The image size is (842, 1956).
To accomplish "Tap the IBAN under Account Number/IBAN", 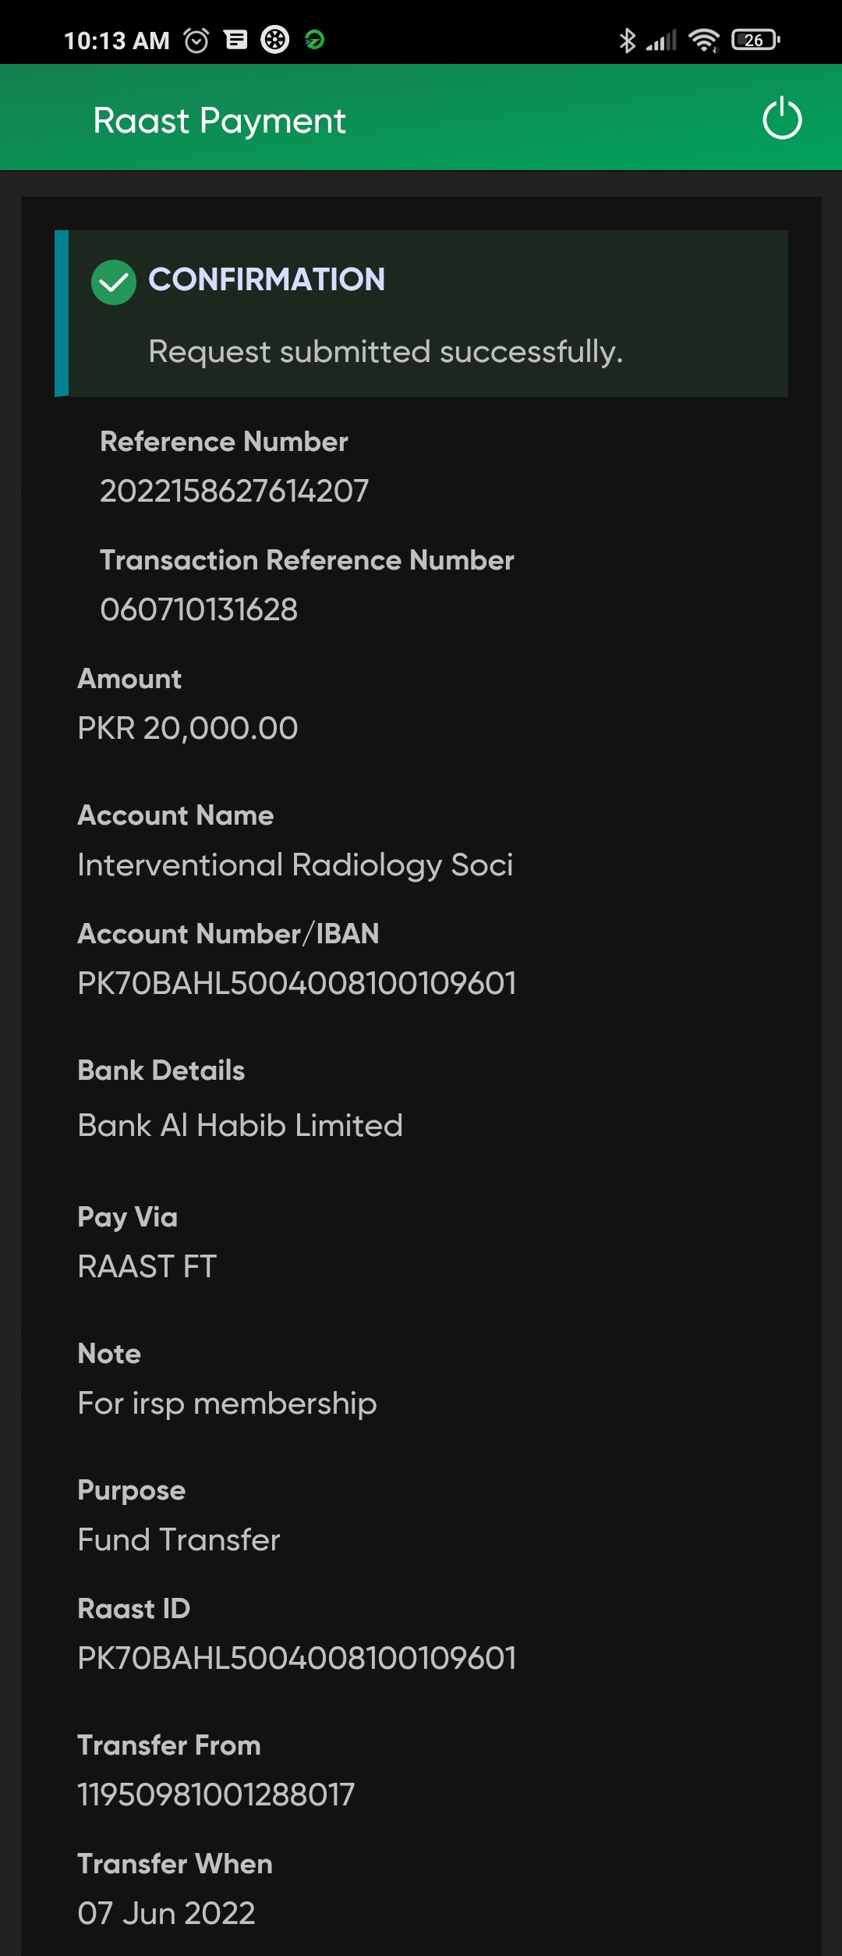I will pyautogui.click(x=297, y=983).
